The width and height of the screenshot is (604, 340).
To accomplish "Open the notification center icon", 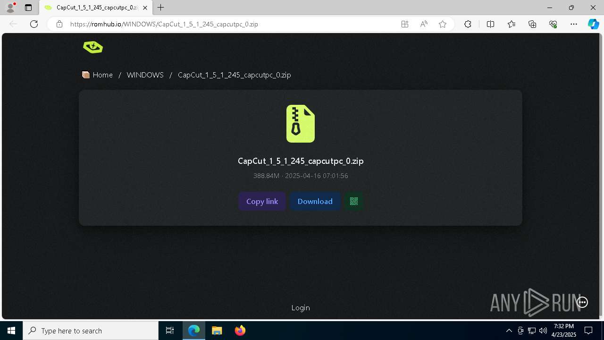I will tap(588, 331).
